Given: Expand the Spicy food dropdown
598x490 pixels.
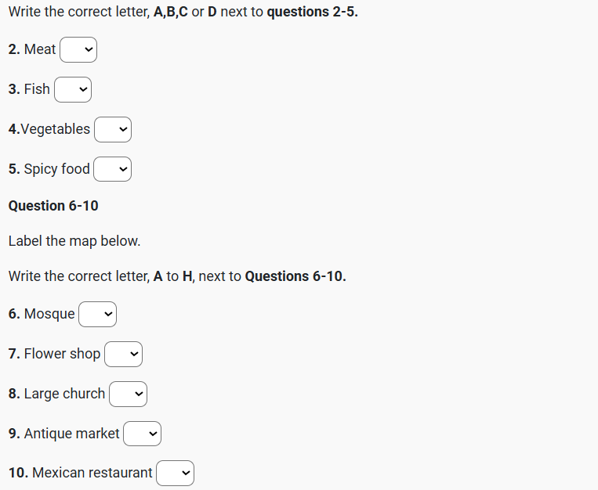Looking at the screenshot, I should click(x=113, y=170).
